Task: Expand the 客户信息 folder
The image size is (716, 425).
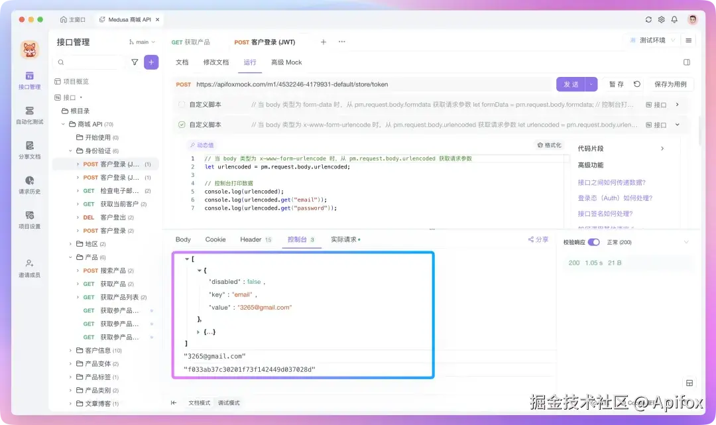Action: (70, 351)
